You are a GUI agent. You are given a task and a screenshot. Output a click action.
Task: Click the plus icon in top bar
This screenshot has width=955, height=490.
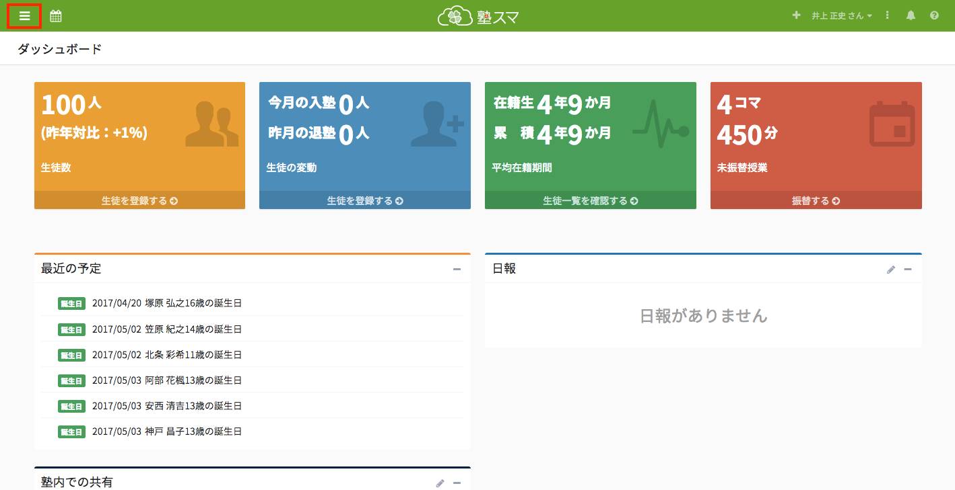[796, 15]
